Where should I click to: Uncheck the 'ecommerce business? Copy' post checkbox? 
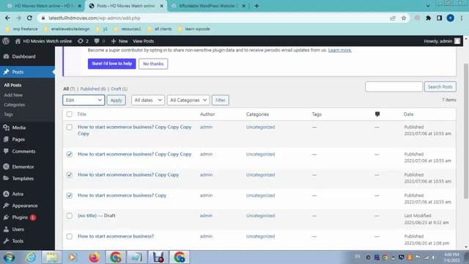click(x=70, y=196)
